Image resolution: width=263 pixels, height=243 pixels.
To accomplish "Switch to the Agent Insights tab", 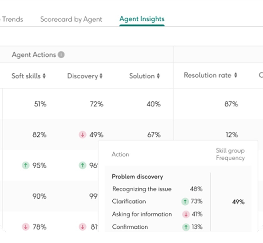I will (142, 19).
